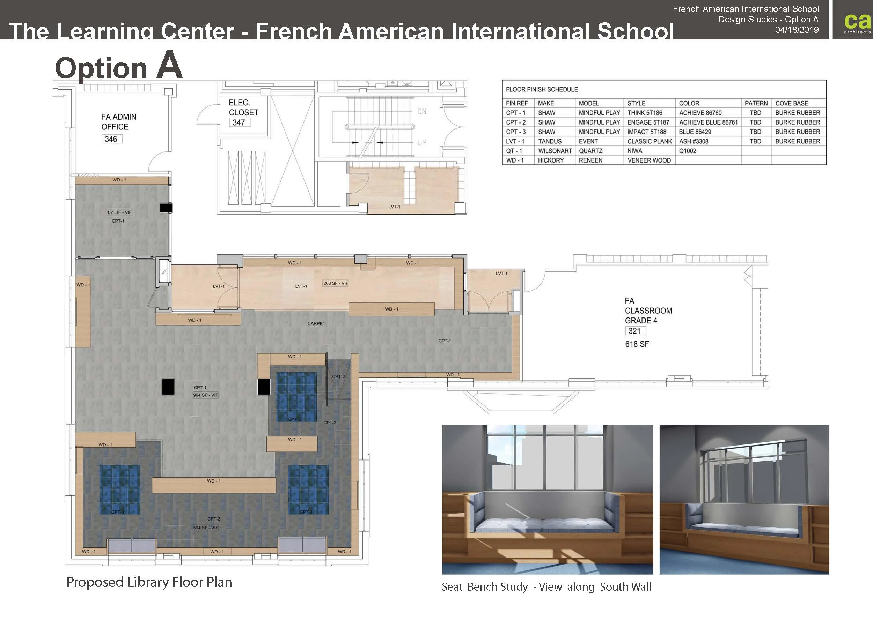The height and width of the screenshot is (628, 873).
Task: Expand the FLOOR FINISH SCHEDULE table header
Action: click(x=542, y=90)
